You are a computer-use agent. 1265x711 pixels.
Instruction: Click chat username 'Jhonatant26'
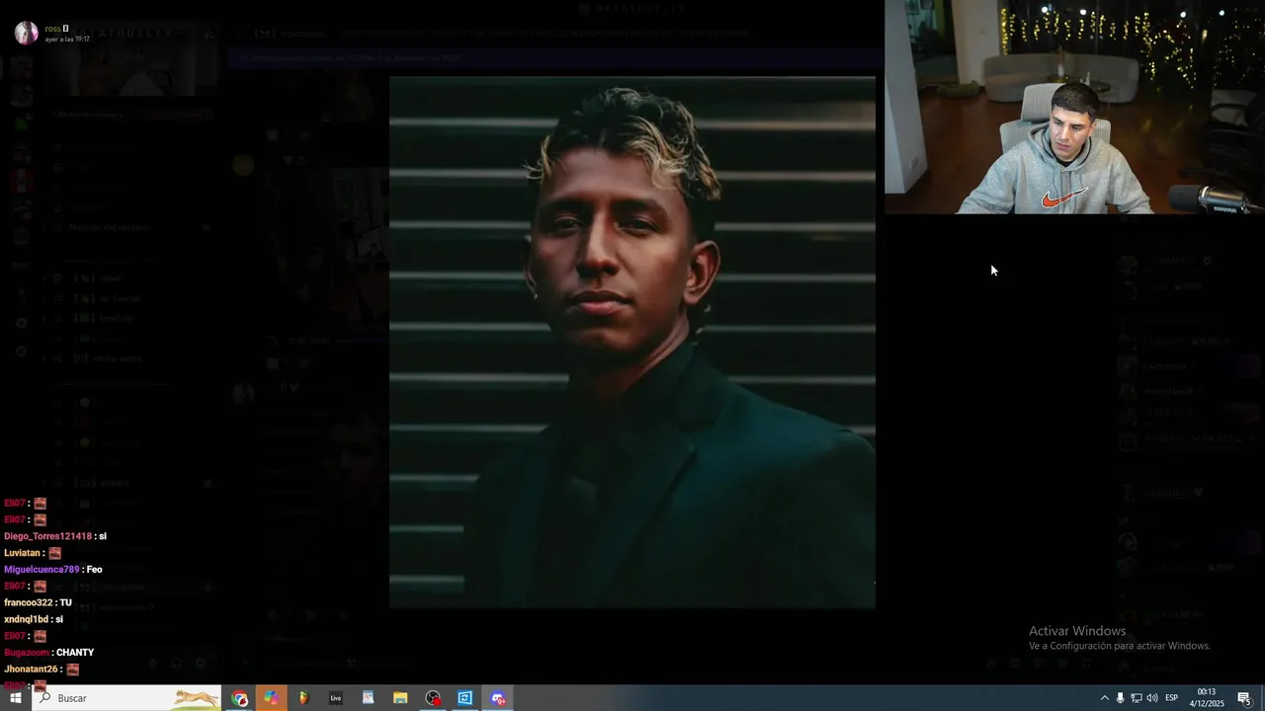31,670
